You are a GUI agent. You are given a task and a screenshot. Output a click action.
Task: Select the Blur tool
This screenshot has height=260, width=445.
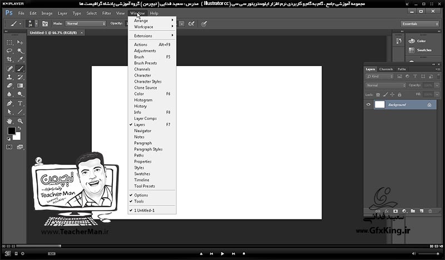coord(9,94)
